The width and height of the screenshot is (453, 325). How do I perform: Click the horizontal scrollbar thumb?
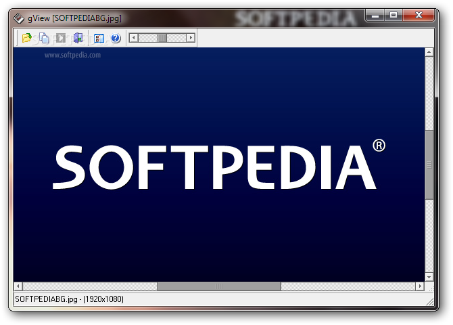click(x=219, y=286)
